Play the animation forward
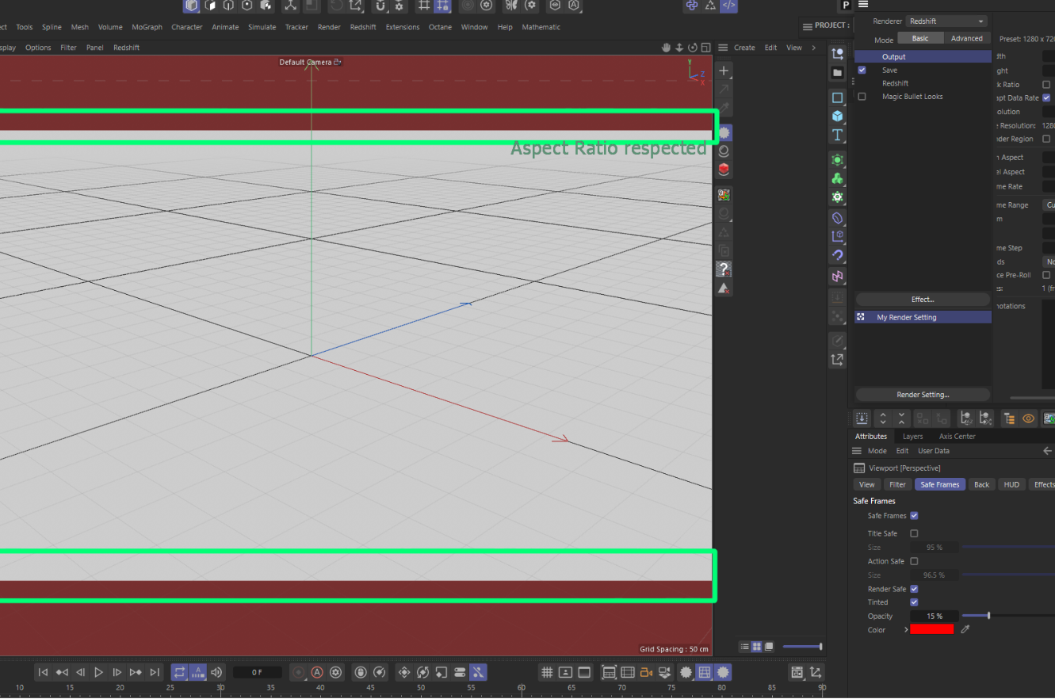Screen dimensions: 1055x699 (98, 672)
